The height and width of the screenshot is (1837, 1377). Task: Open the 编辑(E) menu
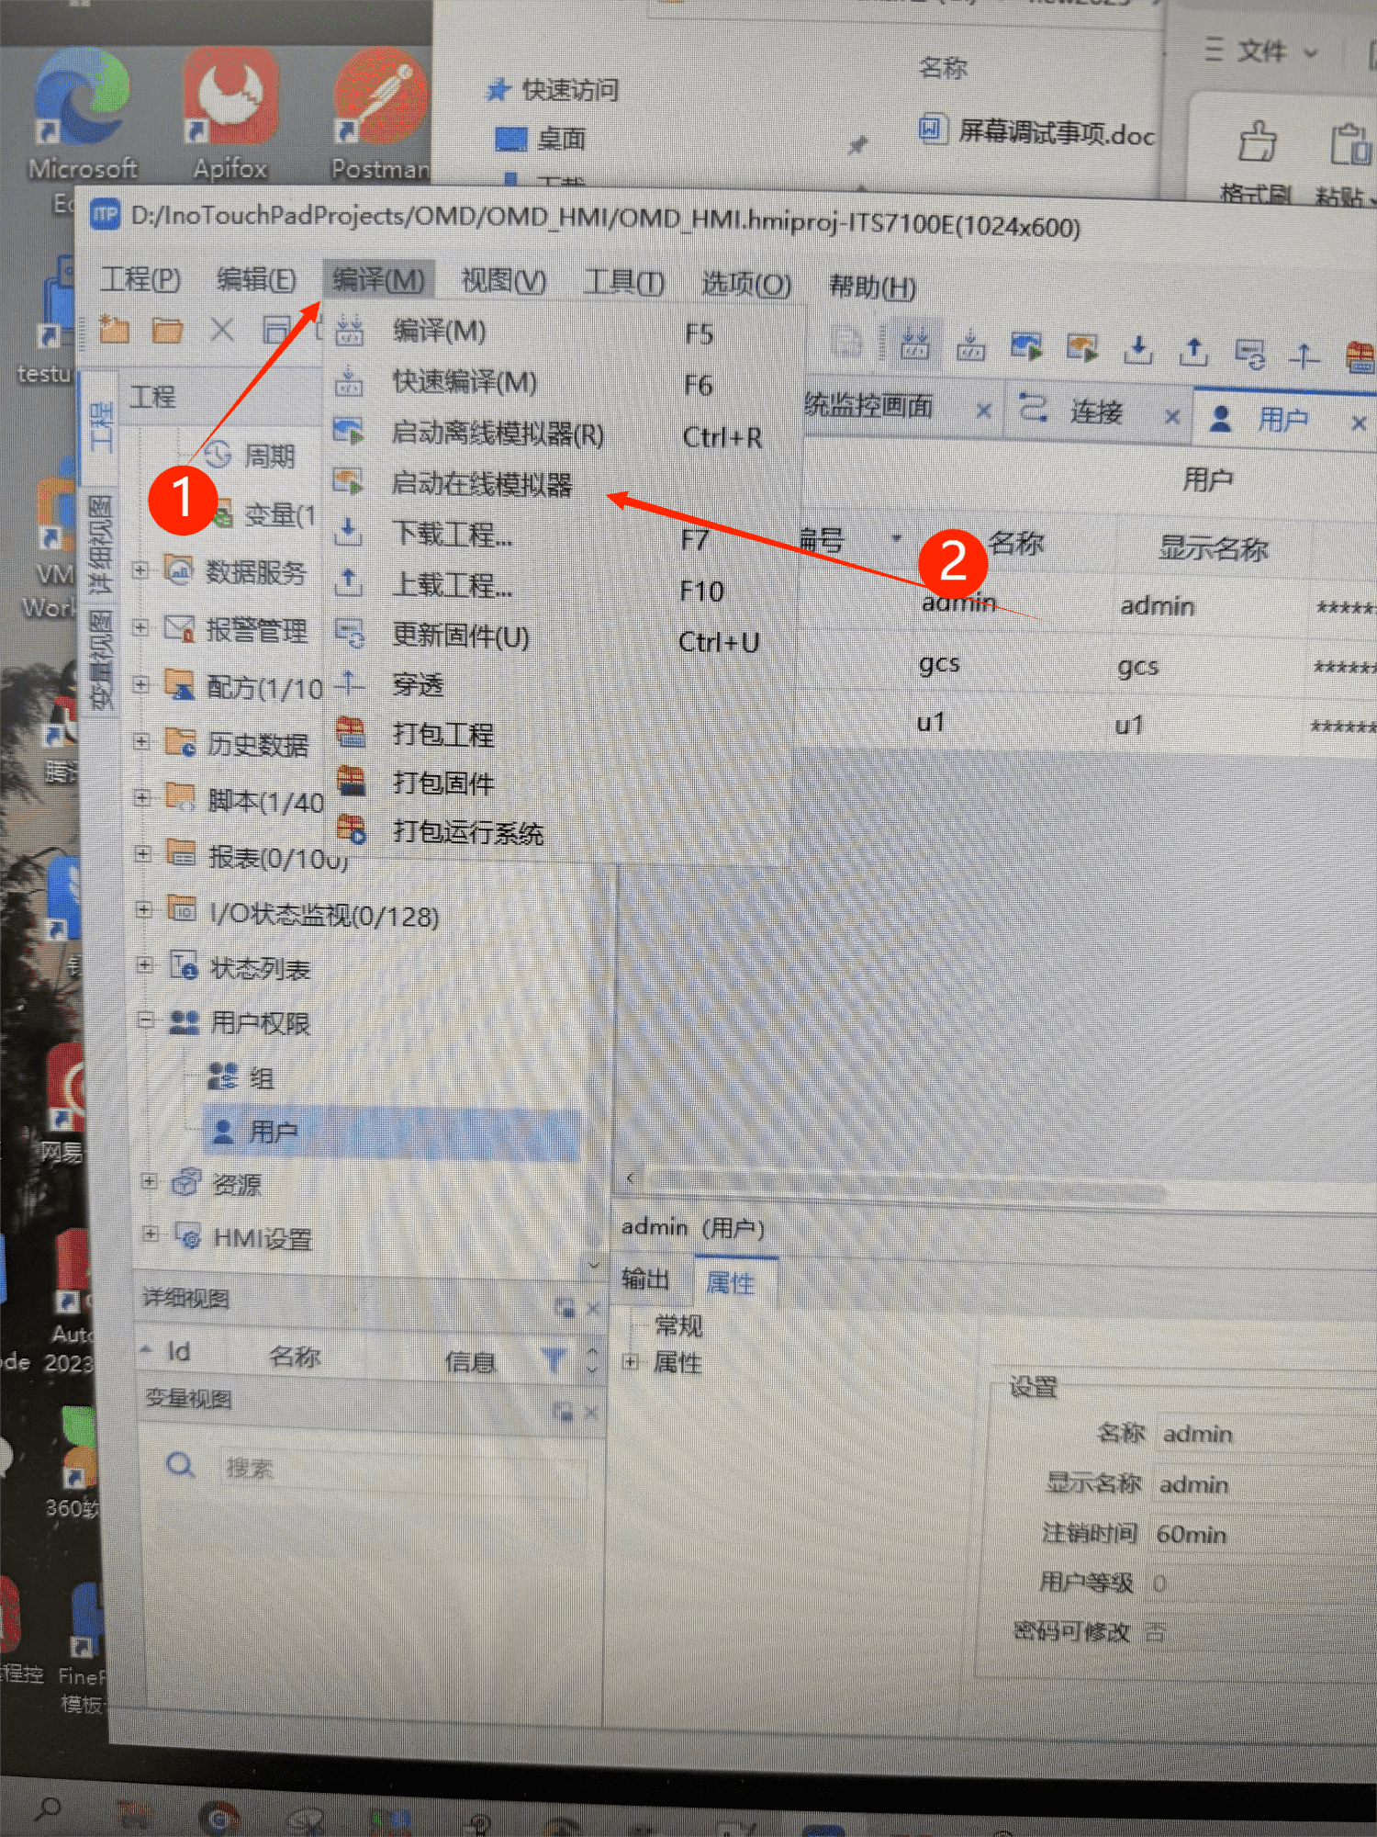(x=256, y=278)
